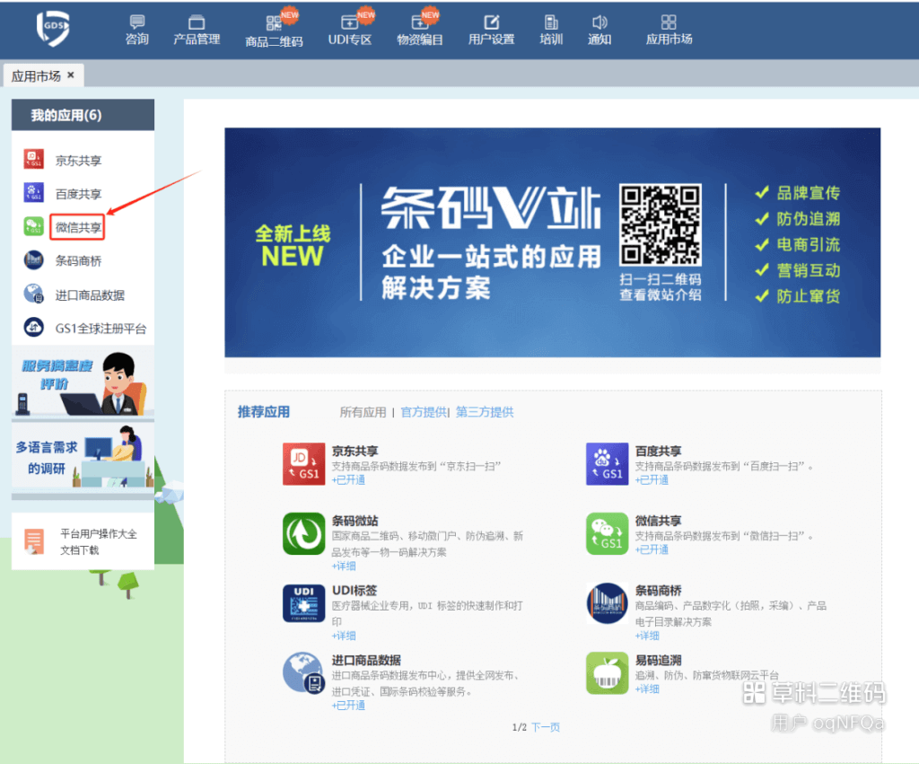Click the UDI标签 app title
Screen dimensions: 919x764
click(354, 591)
